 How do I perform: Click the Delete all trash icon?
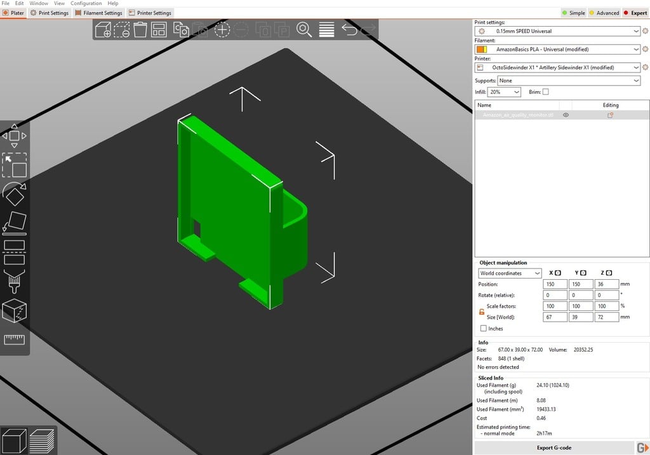click(x=140, y=29)
